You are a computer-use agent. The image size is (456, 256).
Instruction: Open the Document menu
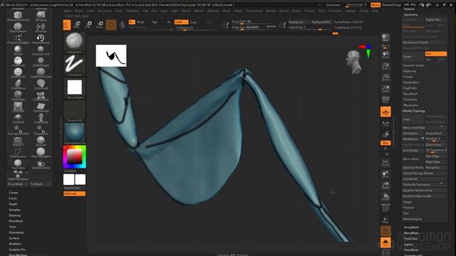click(x=105, y=11)
